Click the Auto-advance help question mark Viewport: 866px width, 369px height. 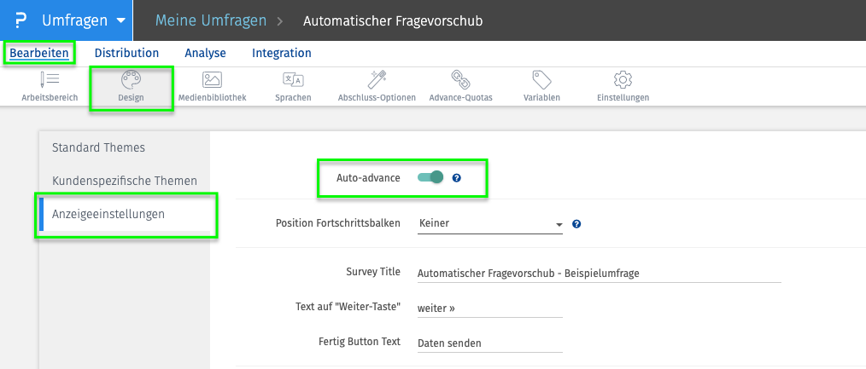[x=456, y=178]
